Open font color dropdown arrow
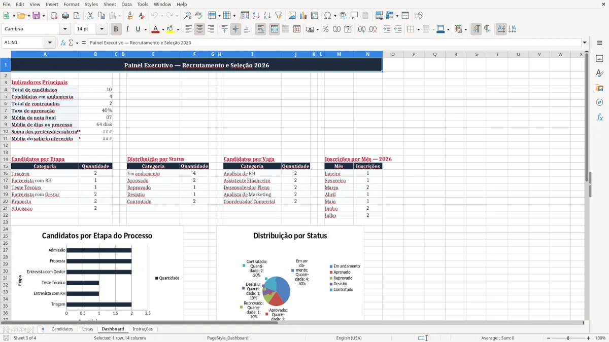 [163, 29]
